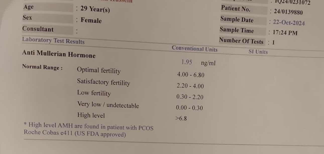Click the Anti Mullerian Hormone heading
The width and height of the screenshot is (324, 154).
59,54
